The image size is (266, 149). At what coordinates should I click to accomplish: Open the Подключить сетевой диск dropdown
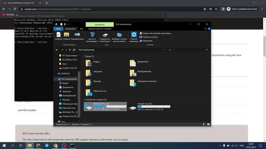point(105,37)
